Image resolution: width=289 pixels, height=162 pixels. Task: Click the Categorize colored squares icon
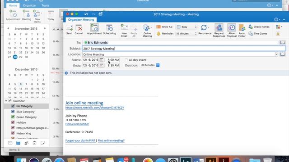[x=278, y=27]
